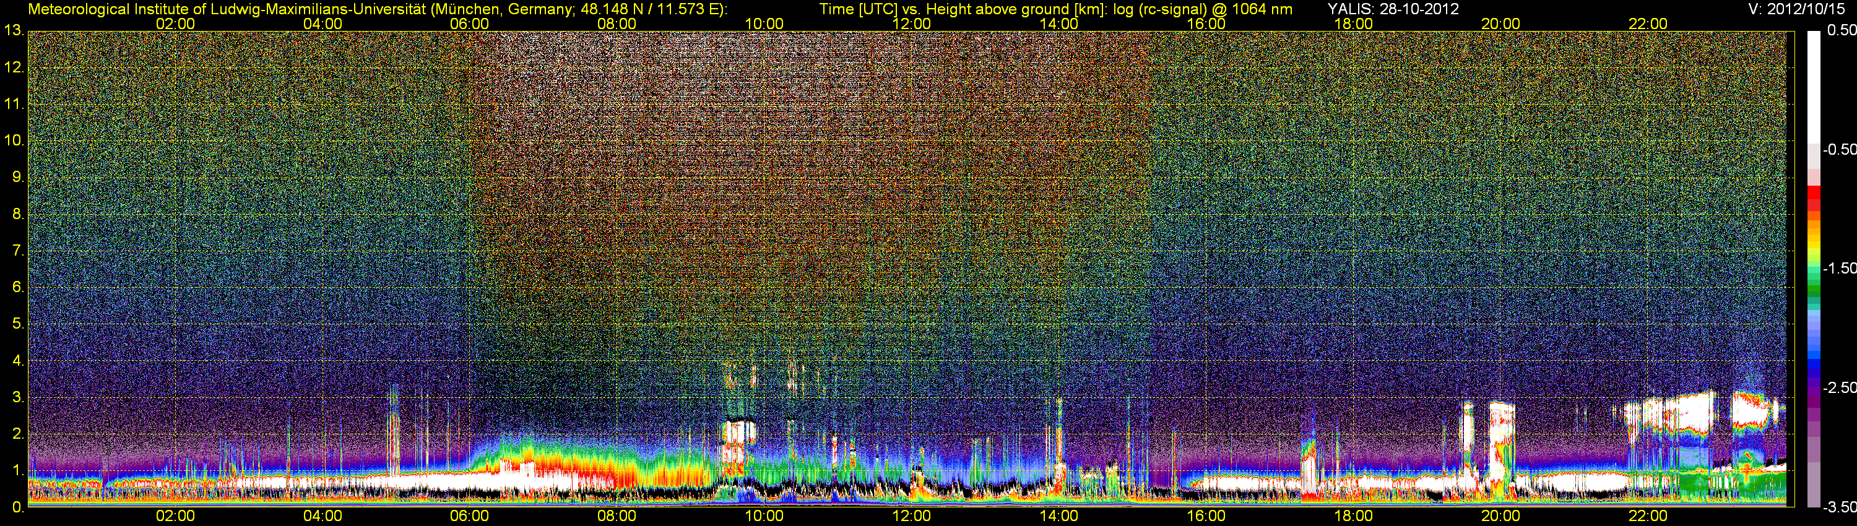Select the 16:00 label on the top time axis

pyautogui.click(x=1206, y=24)
